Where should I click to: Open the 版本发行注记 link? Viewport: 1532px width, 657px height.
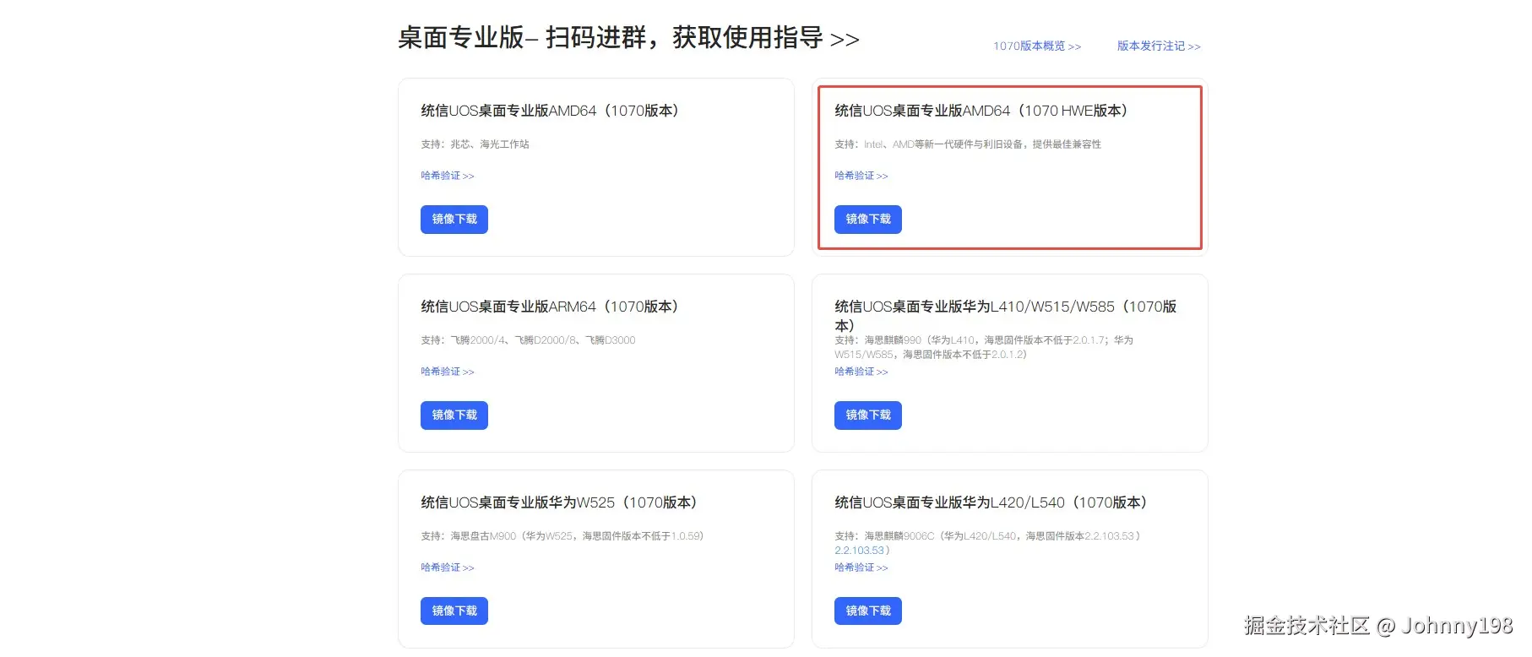pyautogui.click(x=1159, y=46)
